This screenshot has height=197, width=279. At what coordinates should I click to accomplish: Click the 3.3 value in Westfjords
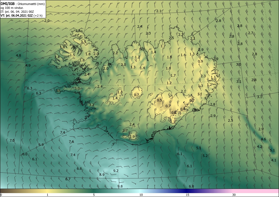point(75,47)
